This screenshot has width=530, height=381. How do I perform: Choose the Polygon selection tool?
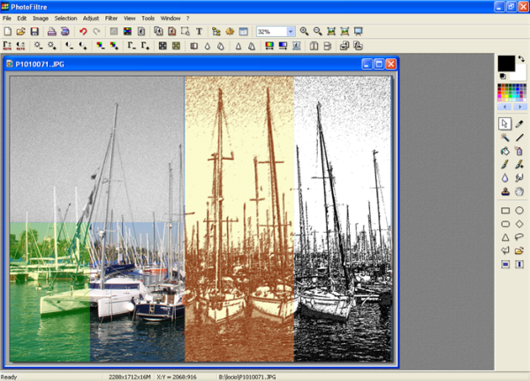(505, 250)
